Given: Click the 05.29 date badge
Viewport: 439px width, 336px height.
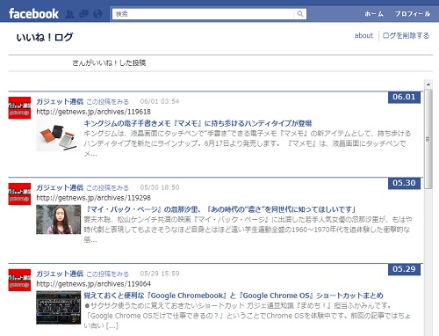Looking at the screenshot, I should (404, 269).
